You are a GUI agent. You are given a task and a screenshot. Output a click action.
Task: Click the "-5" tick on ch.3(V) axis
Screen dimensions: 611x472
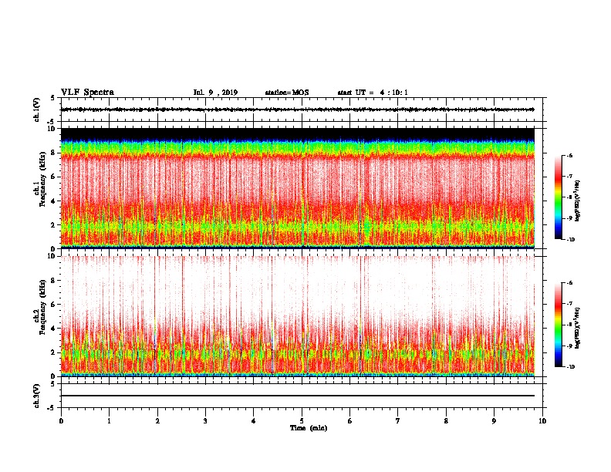[x=52, y=408]
